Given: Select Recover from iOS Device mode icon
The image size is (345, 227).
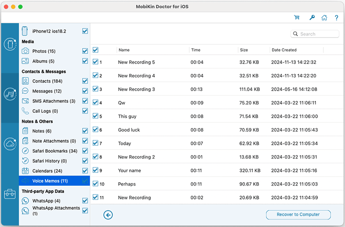Looking at the screenshot, I should tap(10, 44).
